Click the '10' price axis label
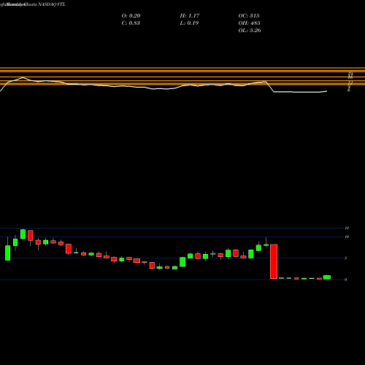 coord(347,237)
